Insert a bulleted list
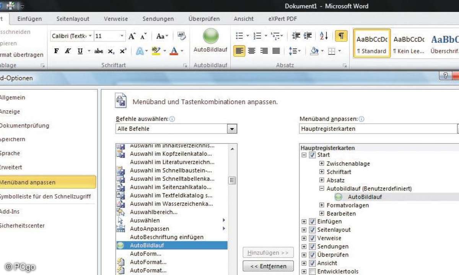This screenshot has width=459, height=275. [239, 36]
